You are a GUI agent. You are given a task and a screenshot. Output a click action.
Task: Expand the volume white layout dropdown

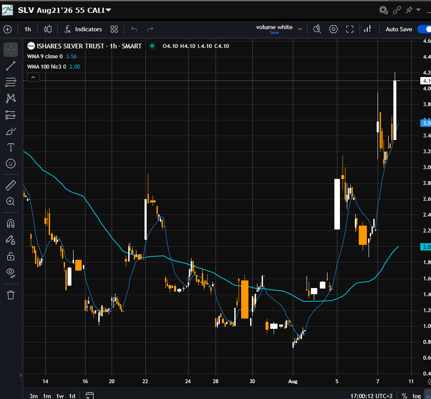click(x=300, y=29)
